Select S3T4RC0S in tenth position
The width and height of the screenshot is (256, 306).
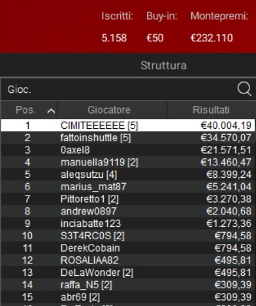click(x=128, y=235)
